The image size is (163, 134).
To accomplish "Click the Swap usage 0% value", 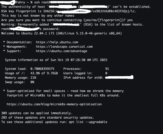I will click(x=32, y=82).
